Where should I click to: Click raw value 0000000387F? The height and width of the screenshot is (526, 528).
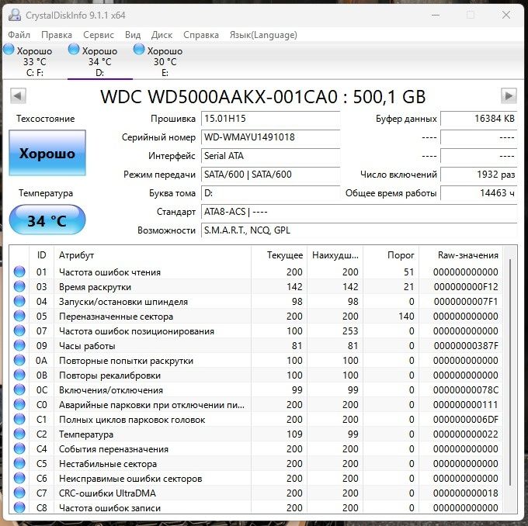tap(466, 345)
